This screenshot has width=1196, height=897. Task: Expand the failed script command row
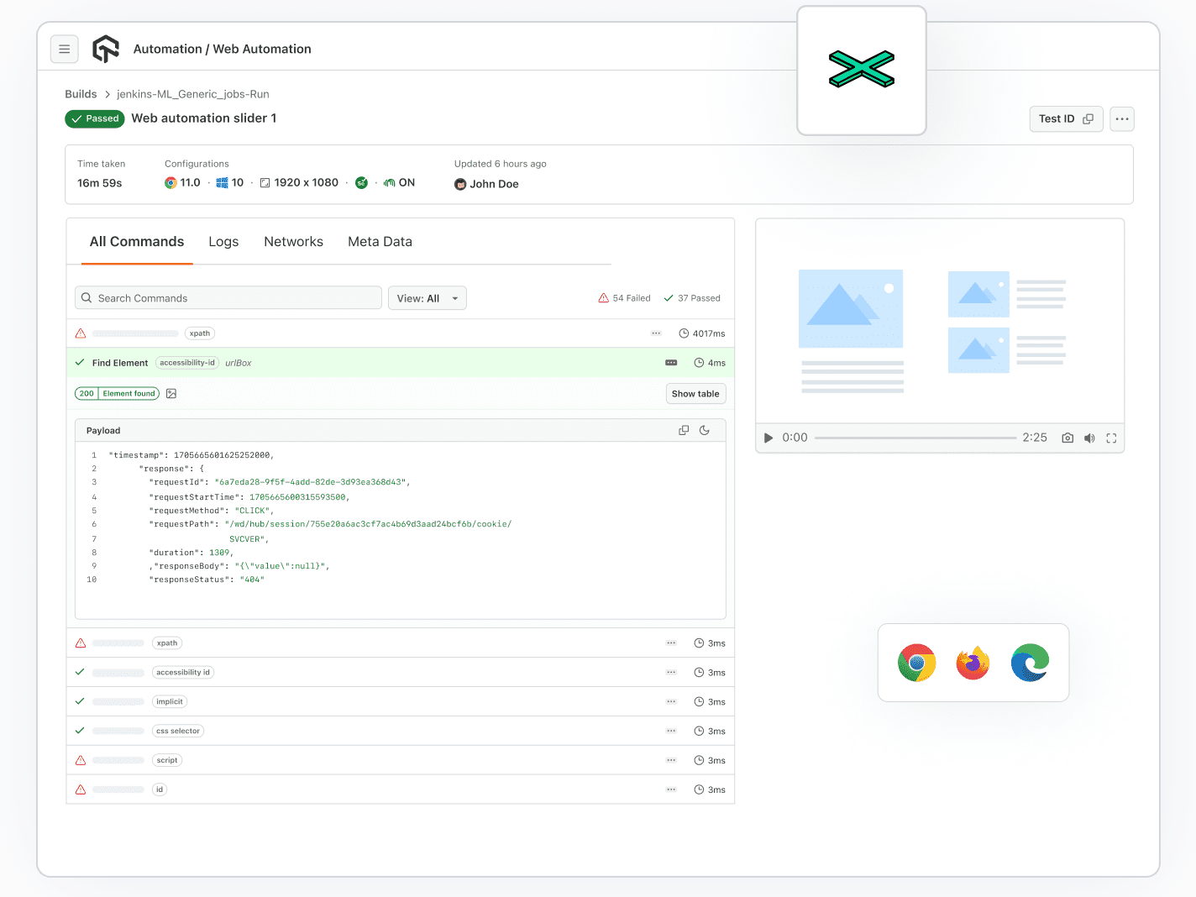pyautogui.click(x=400, y=760)
